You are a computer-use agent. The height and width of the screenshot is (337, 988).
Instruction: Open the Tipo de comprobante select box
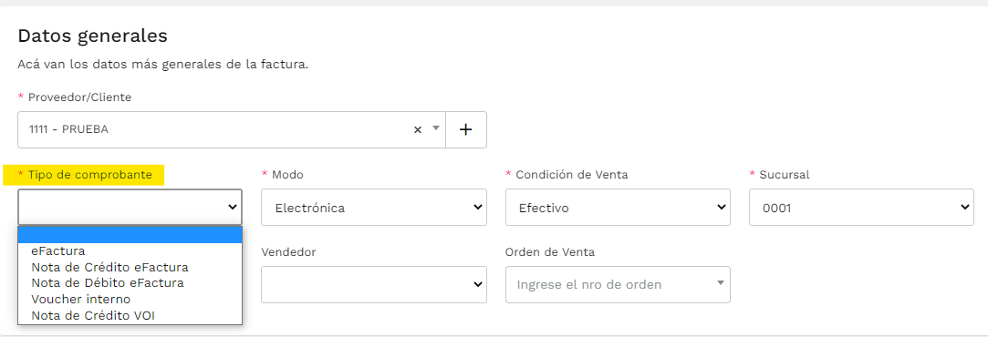130,207
